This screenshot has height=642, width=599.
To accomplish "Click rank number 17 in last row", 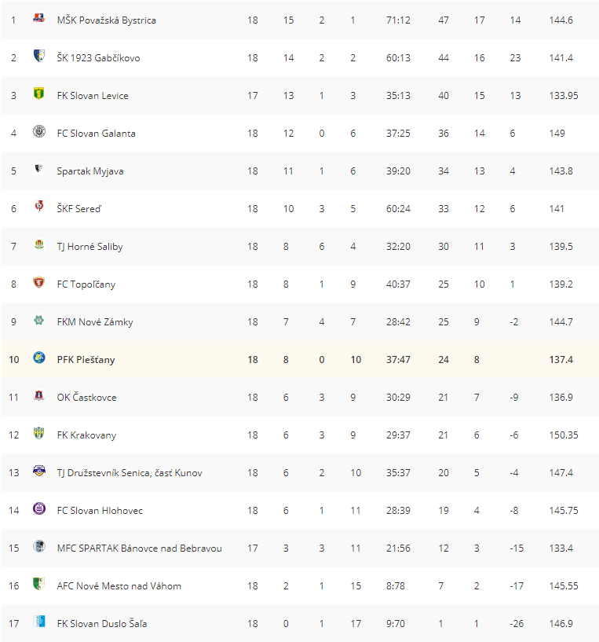I will (13, 623).
